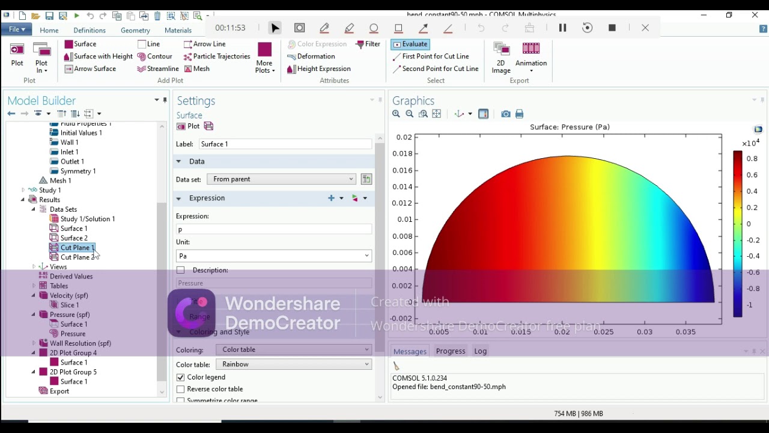Screen dimensions: 769x433
Task: Export a 2D Image
Action: 501,58
